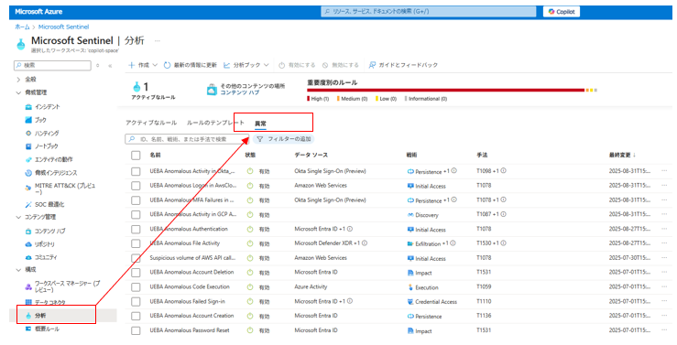Focus the rule search field (ID、名前、戦術)
Screen dimensions: 677x345
coord(187,139)
